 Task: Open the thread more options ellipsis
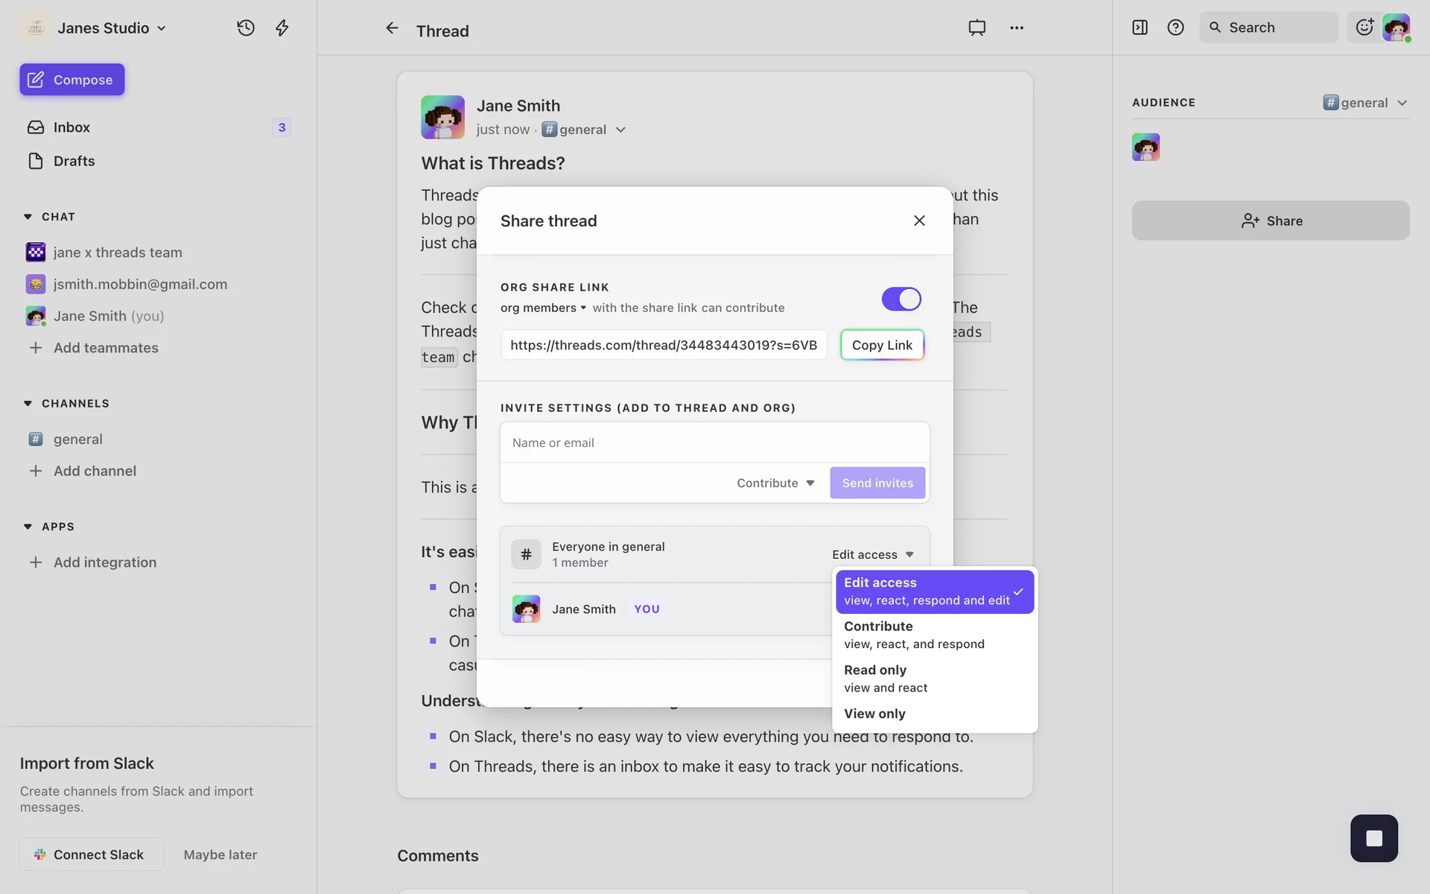pos(1017,28)
